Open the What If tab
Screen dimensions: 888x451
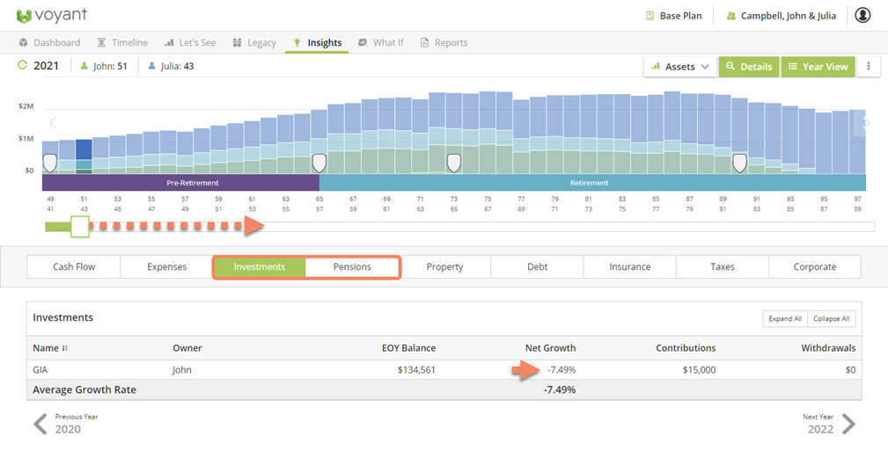pos(380,42)
